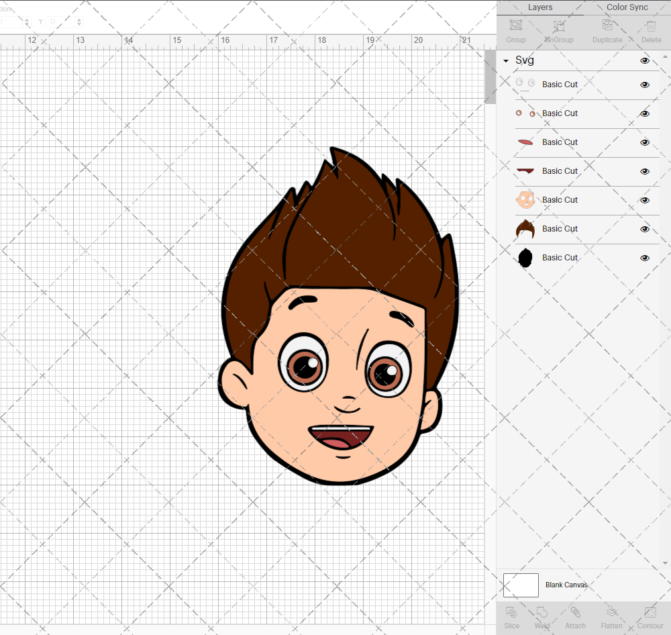The image size is (671, 635).
Task: Select the eye whites layer thumbnail
Action: click(x=525, y=84)
